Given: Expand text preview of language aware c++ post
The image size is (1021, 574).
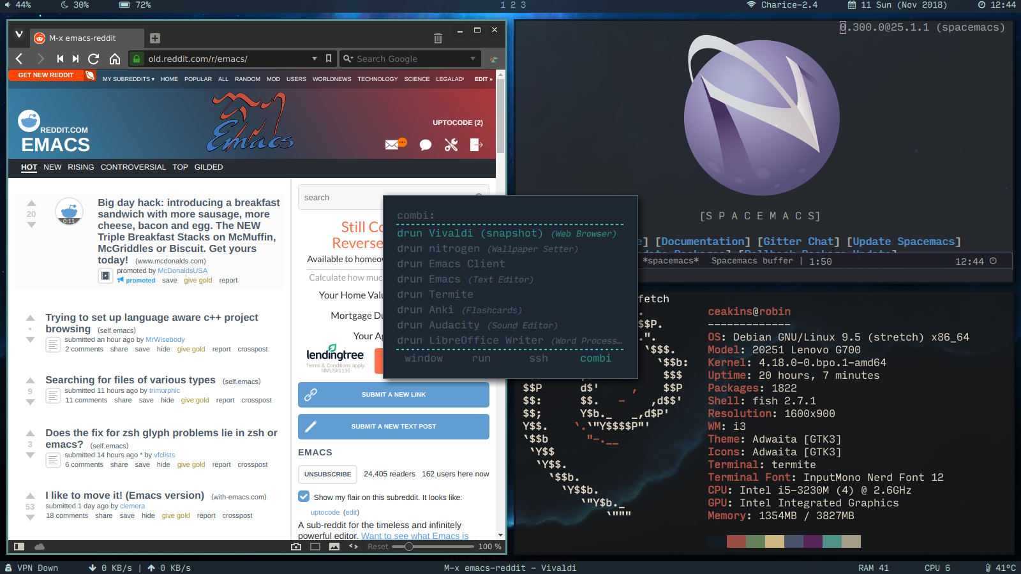Looking at the screenshot, I should [x=53, y=344].
